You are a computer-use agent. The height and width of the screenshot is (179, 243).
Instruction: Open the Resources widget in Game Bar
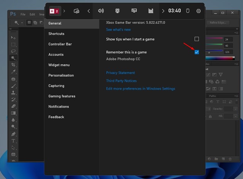151,11
